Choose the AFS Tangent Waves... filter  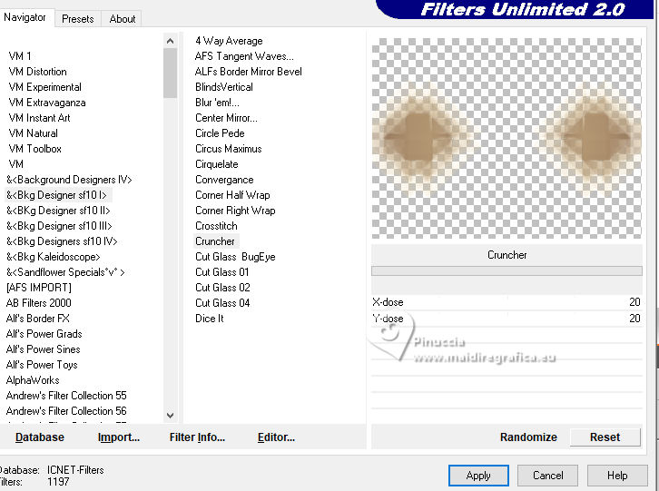244,56
